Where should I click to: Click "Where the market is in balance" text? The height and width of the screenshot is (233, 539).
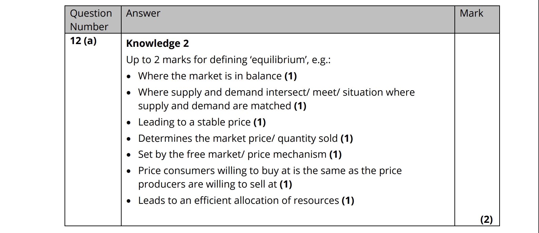[x=210, y=76]
